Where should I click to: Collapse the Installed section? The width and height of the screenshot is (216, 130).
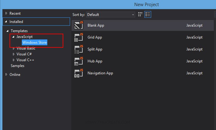point(6,22)
